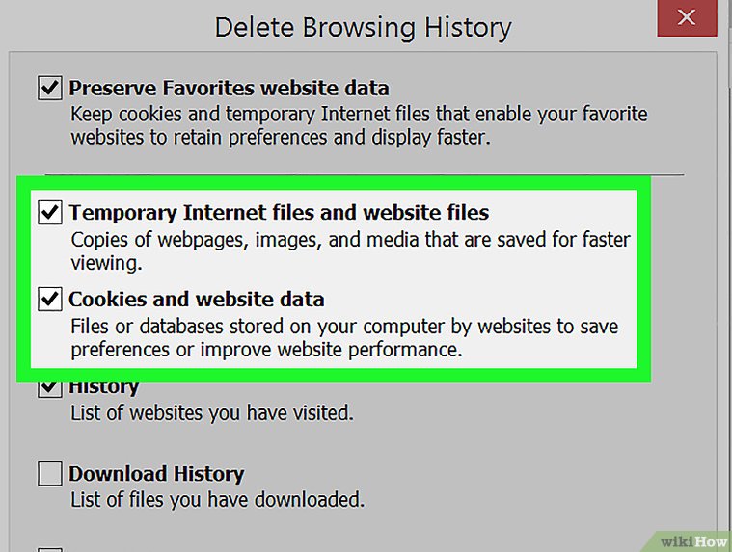Screen dimensions: 732x552
Task: Enable the Download History checkbox
Action: pyautogui.click(x=49, y=474)
